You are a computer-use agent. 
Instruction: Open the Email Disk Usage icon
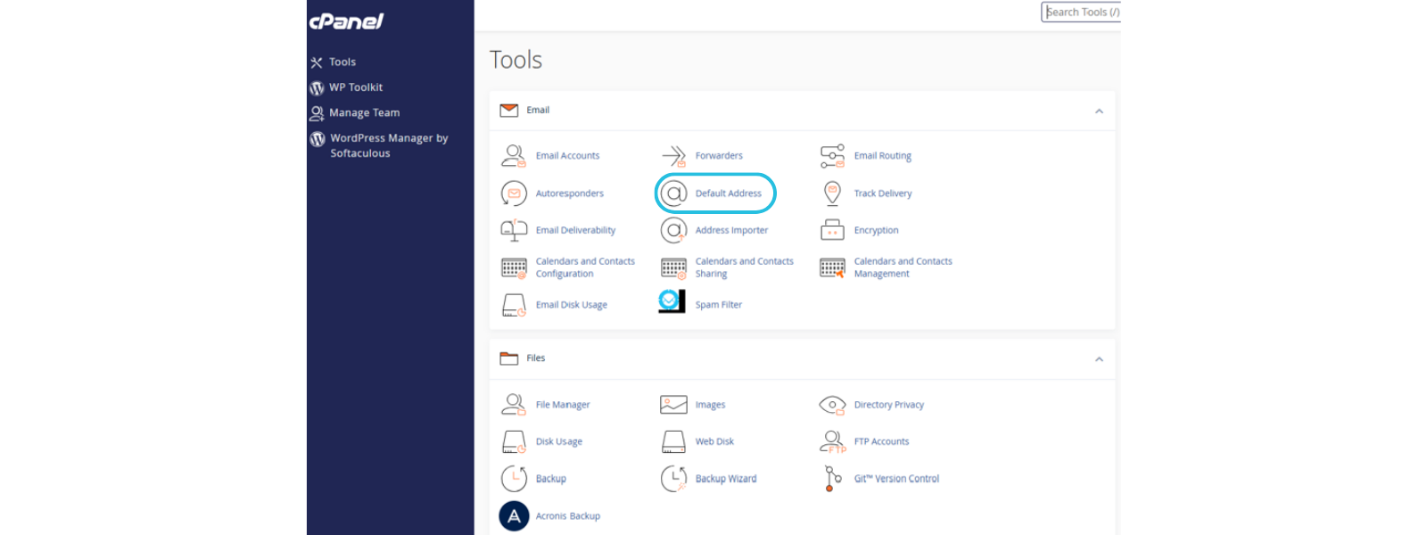click(x=514, y=305)
